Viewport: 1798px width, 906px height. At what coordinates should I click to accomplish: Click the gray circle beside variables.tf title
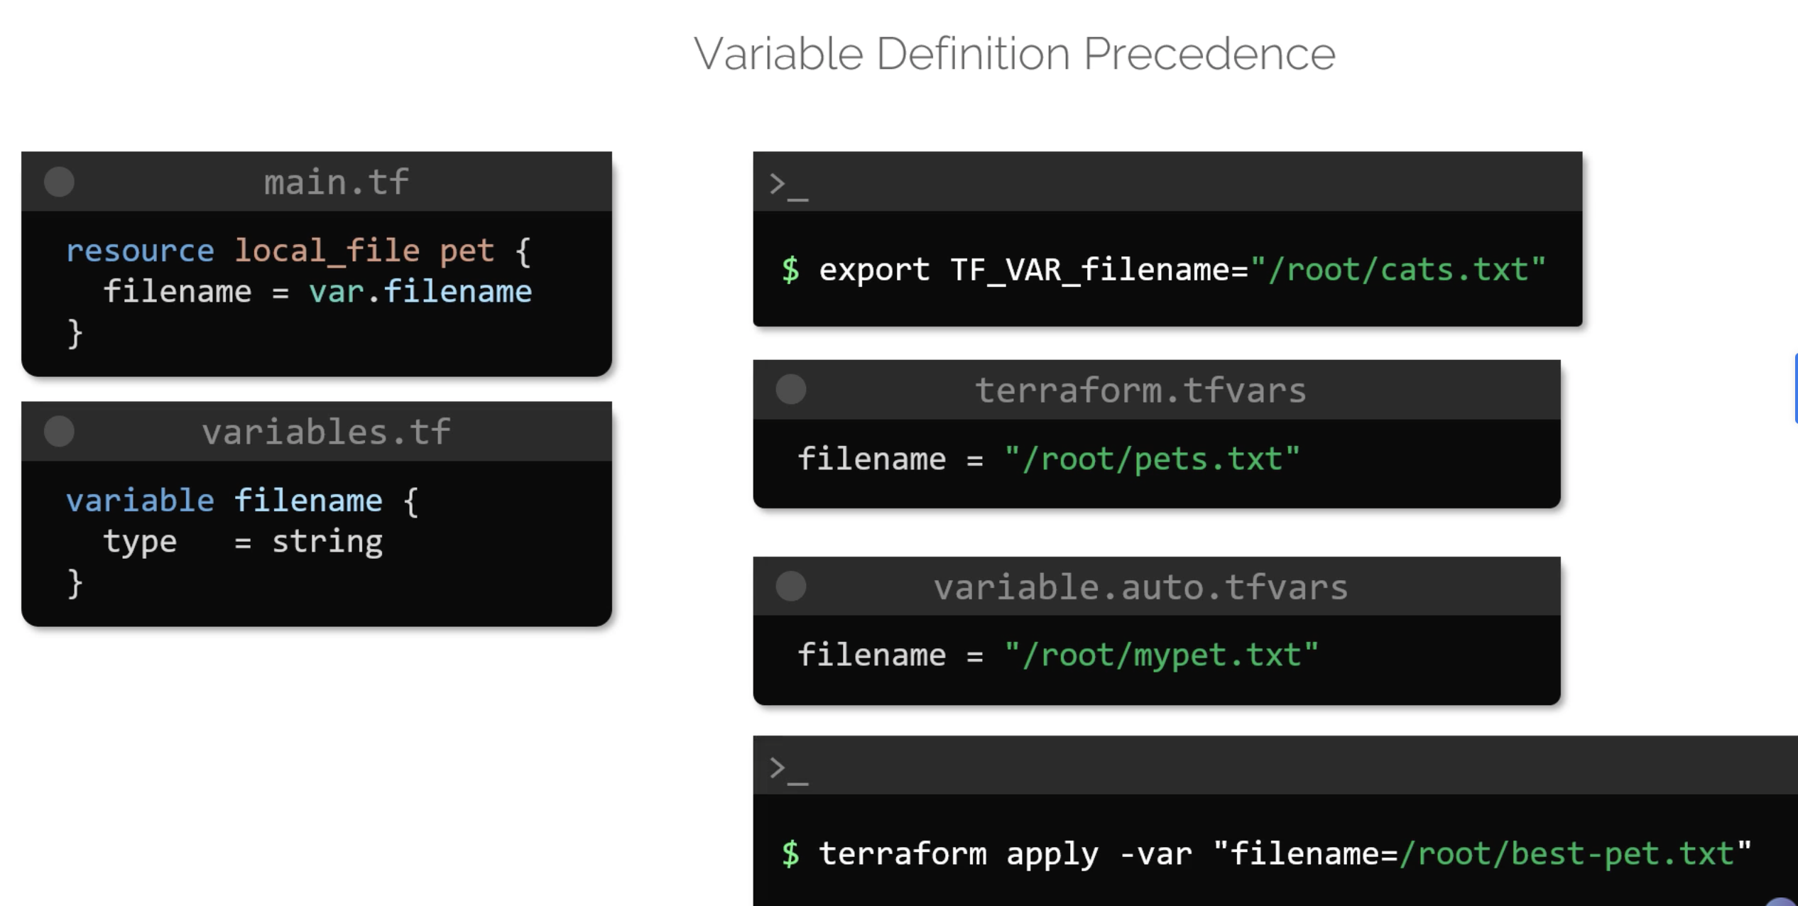(59, 432)
